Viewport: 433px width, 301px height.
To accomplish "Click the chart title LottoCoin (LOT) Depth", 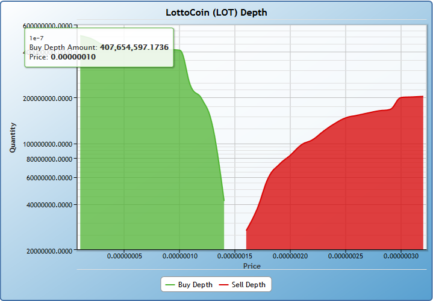I will (216, 13).
